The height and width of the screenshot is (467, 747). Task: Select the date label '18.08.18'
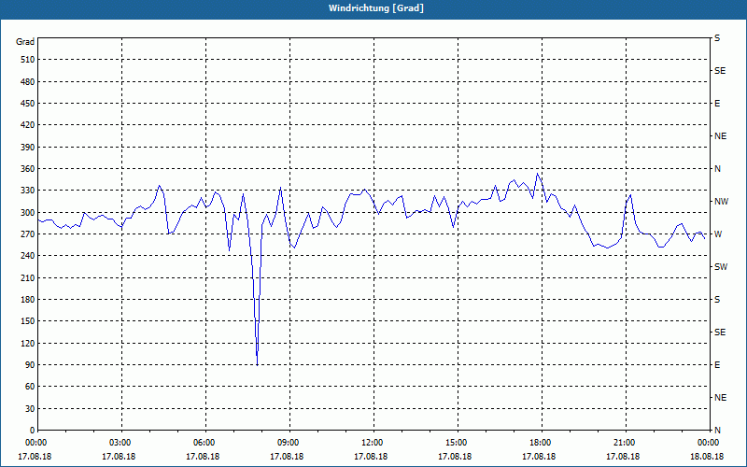[x=707, y=457]
